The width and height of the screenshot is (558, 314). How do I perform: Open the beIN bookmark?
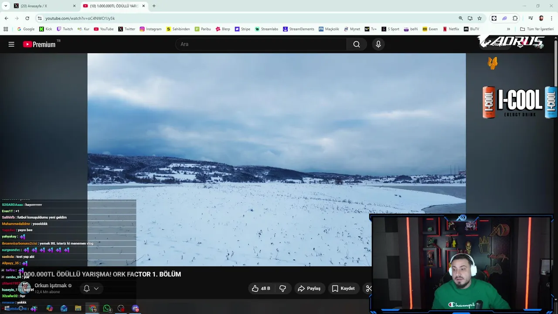coord(410,29)
